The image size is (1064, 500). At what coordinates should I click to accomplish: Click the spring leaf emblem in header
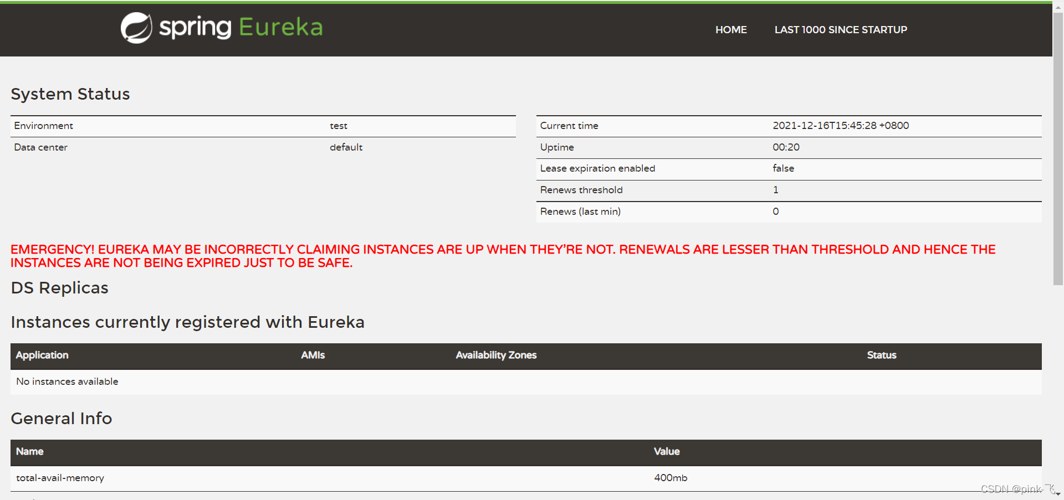coord(135,27)
